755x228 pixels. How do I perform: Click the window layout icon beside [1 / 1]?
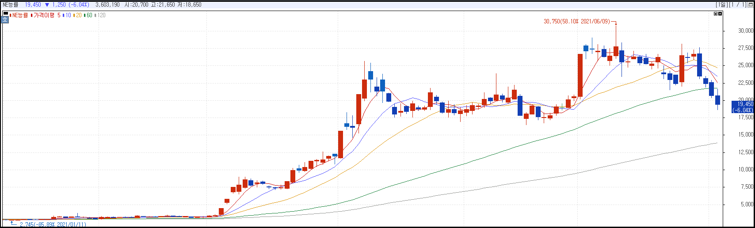[x=750, y=4]
